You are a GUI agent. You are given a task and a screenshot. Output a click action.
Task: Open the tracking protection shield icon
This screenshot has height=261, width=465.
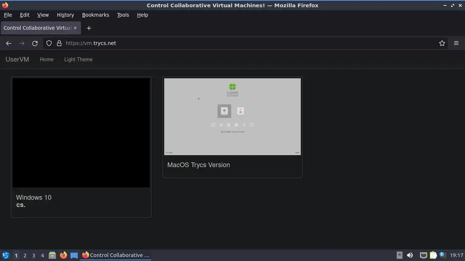(49, 43)
